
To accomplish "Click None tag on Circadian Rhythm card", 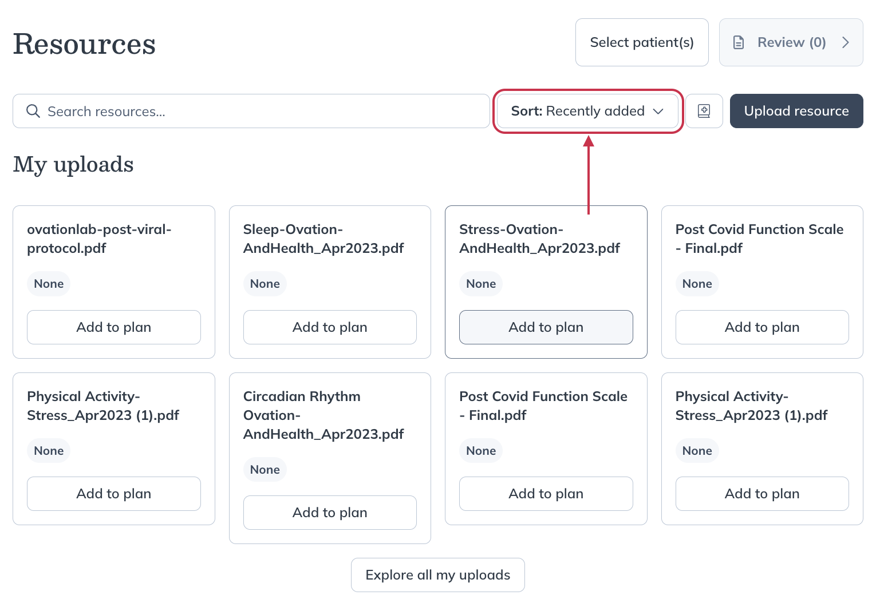I will (x=265, y=470).
